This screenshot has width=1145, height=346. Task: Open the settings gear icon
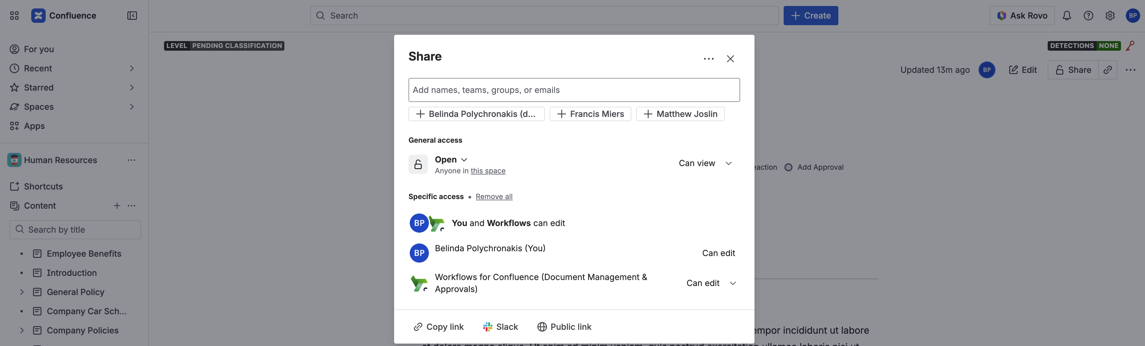tap(1110, 16)
